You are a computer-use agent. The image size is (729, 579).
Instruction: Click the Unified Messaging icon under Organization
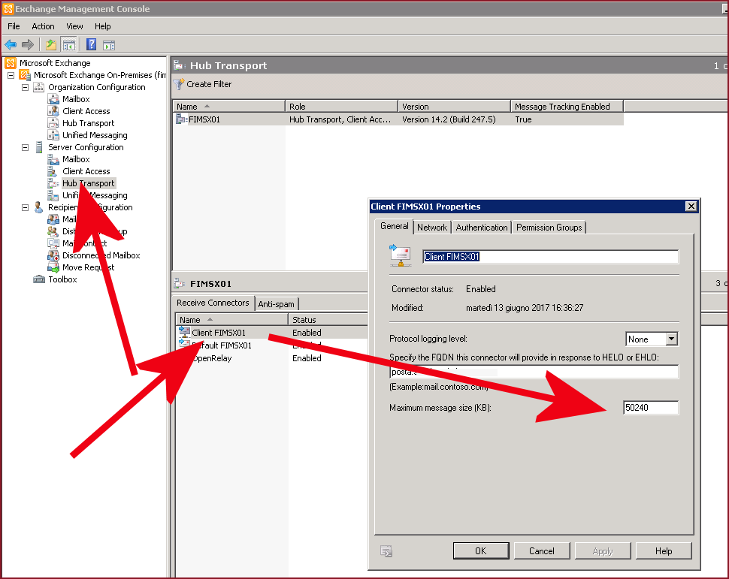53,135
